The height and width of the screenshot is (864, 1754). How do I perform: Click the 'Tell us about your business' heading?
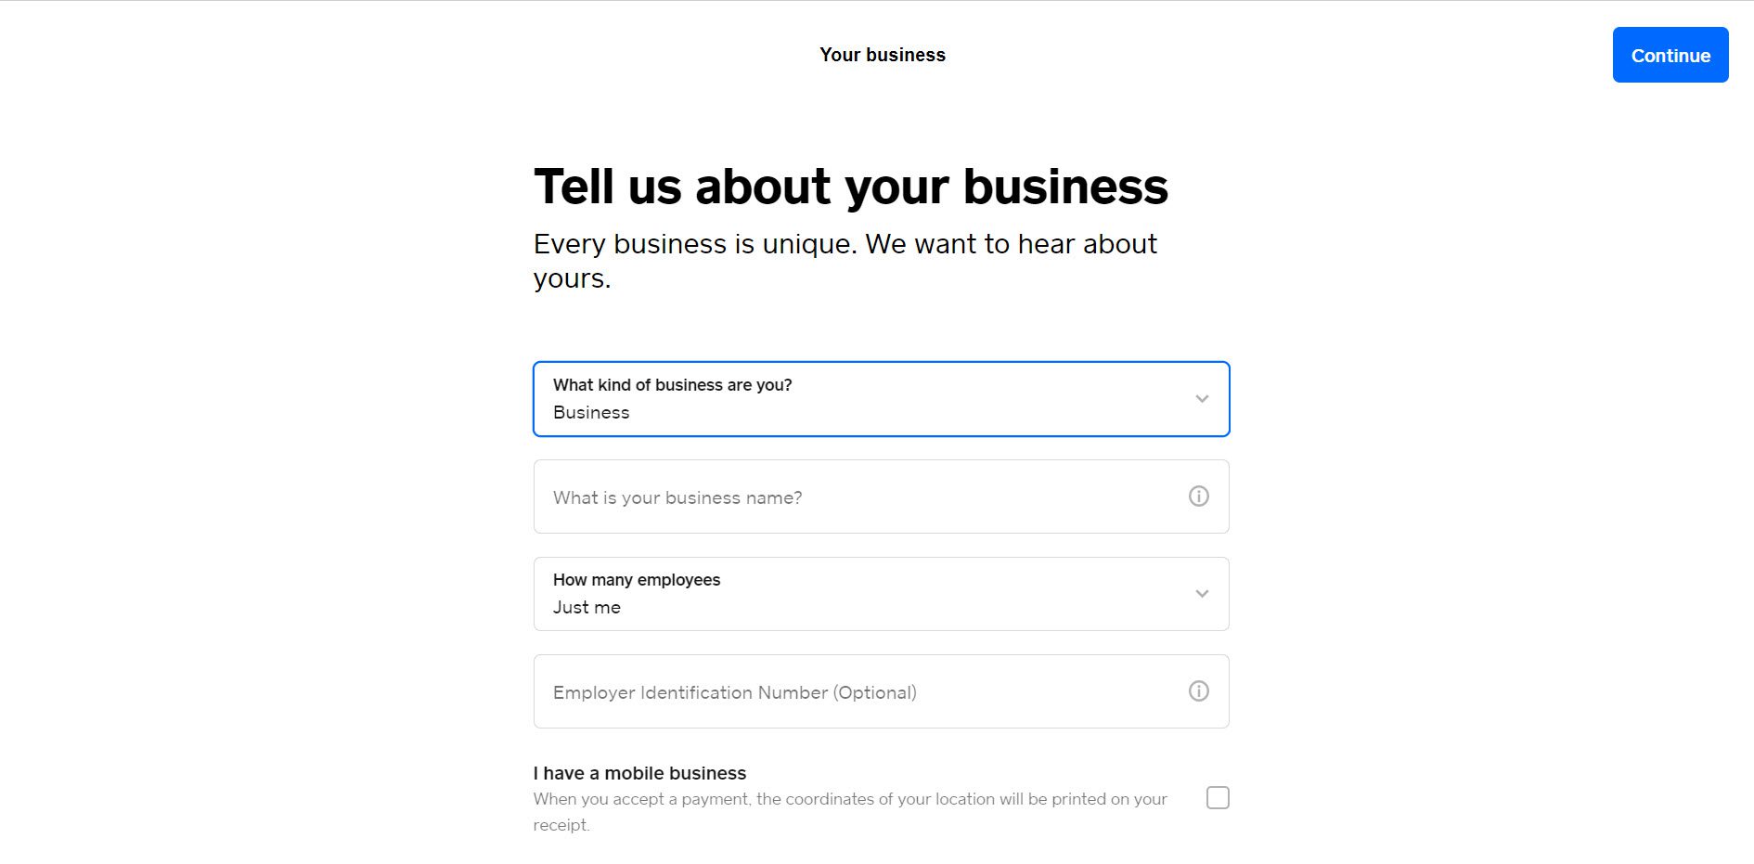851,187
